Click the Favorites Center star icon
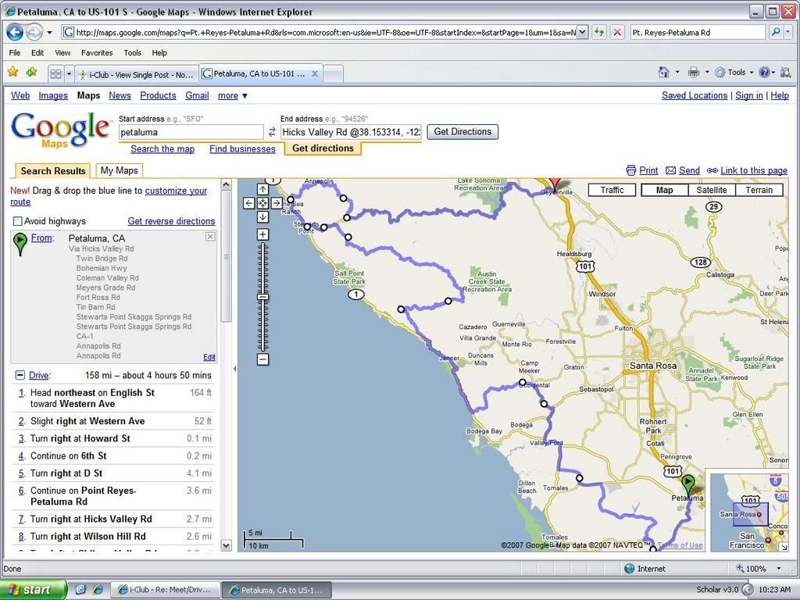 pyautogui.click(x=12, y=73)
